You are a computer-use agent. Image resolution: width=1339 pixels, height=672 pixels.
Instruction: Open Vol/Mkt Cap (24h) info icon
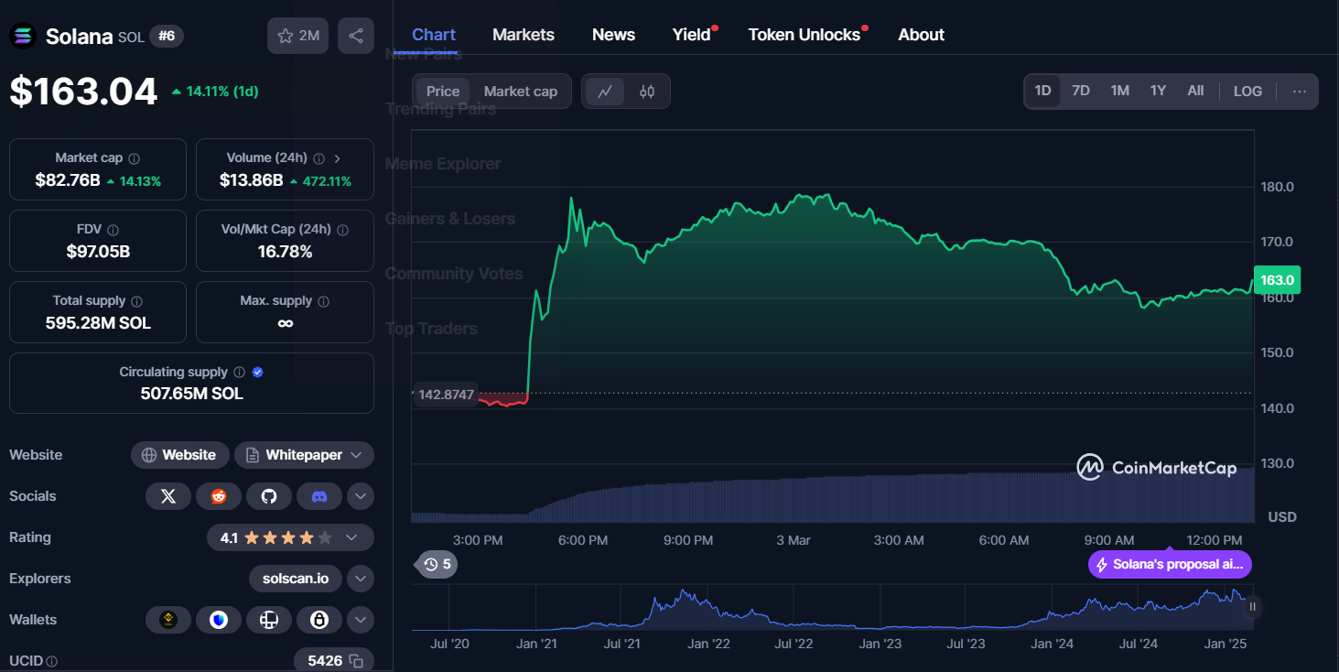pos(343,230)
